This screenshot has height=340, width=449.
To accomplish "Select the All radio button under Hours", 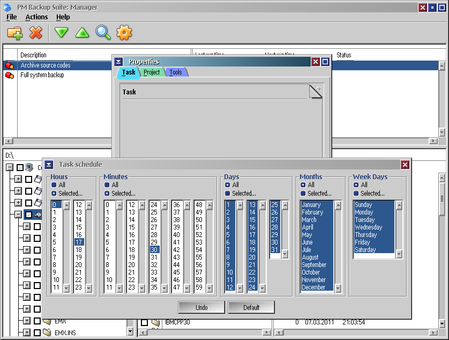I will [x=54, y=185].
